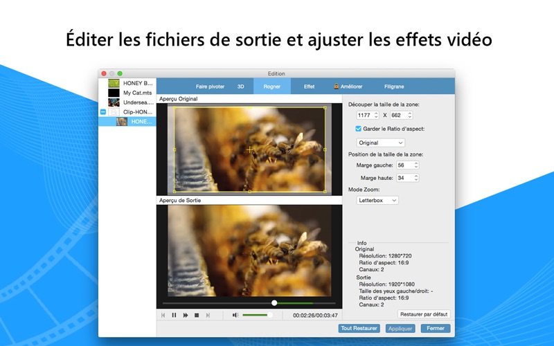This screenshot has width=554, height=346.
Task: Toggle Garder le Ratio d'aspect checkbox
Action: 358,129
